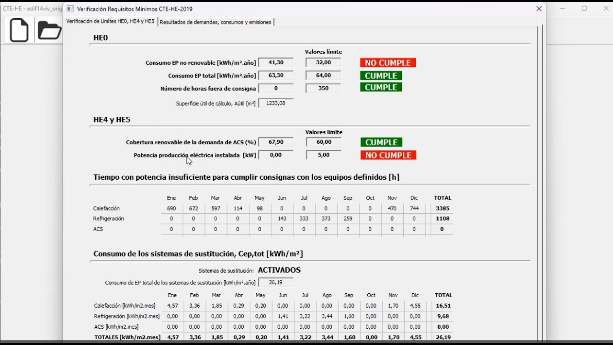Click electric power limit field 5,00
The height and width of the screenshot is (345, 613).
[x=324, y=155]
